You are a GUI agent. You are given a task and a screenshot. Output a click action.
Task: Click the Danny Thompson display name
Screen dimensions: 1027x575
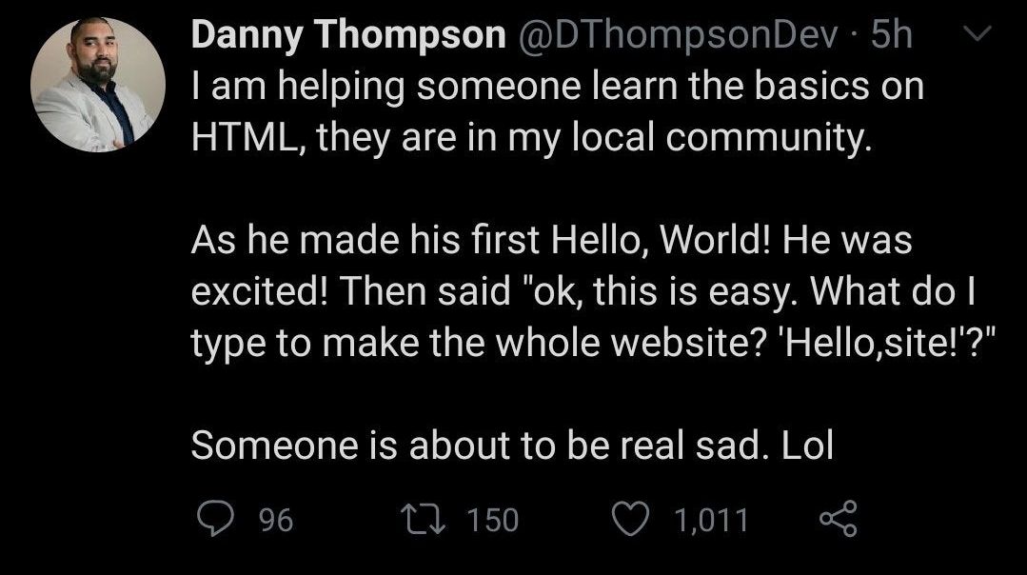click(x=348, y=36)
